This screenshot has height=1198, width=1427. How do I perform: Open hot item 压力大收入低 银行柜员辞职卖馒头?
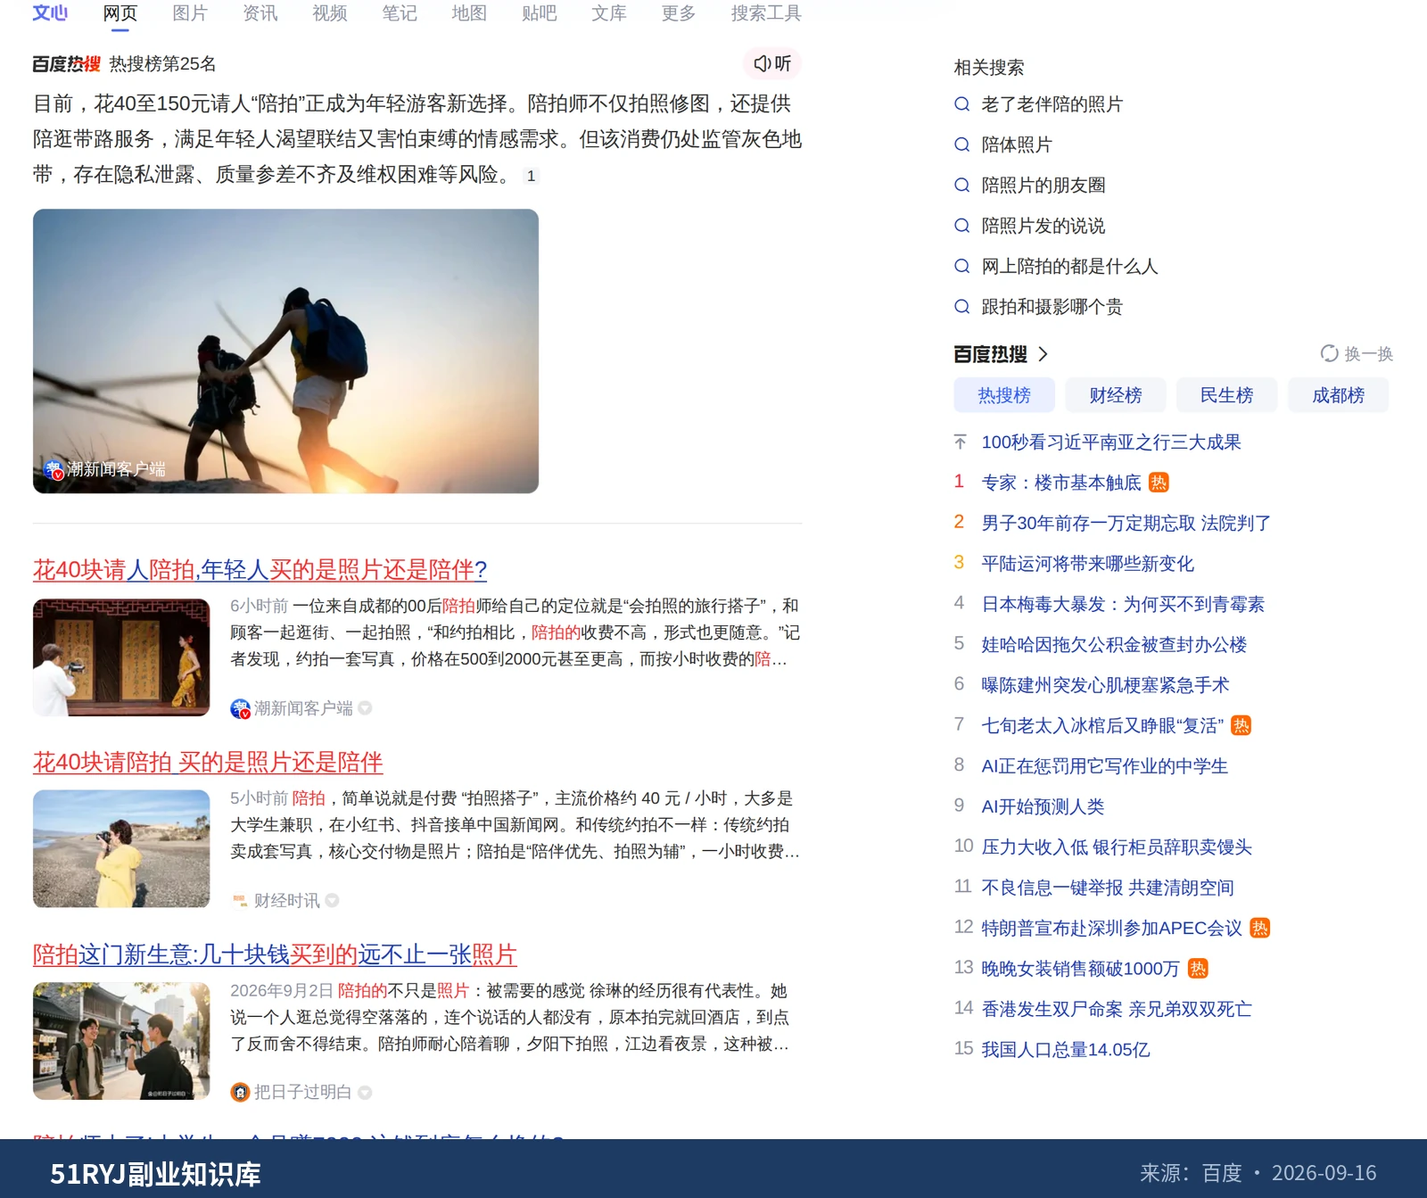tap(1117, 847)
